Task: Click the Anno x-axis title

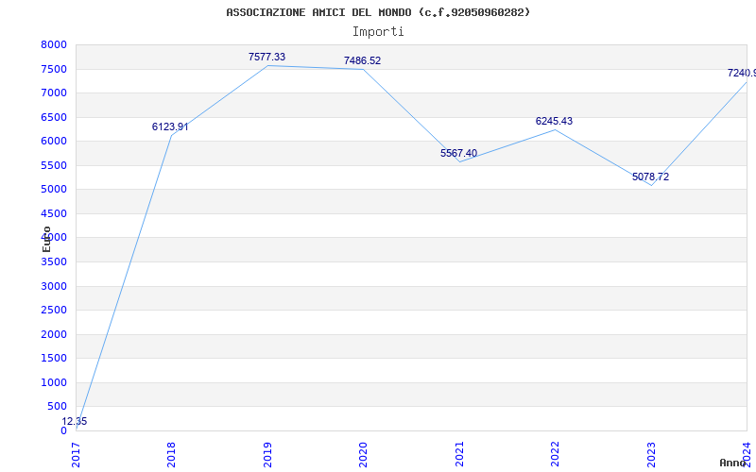Action: click(x=733, y=463)
